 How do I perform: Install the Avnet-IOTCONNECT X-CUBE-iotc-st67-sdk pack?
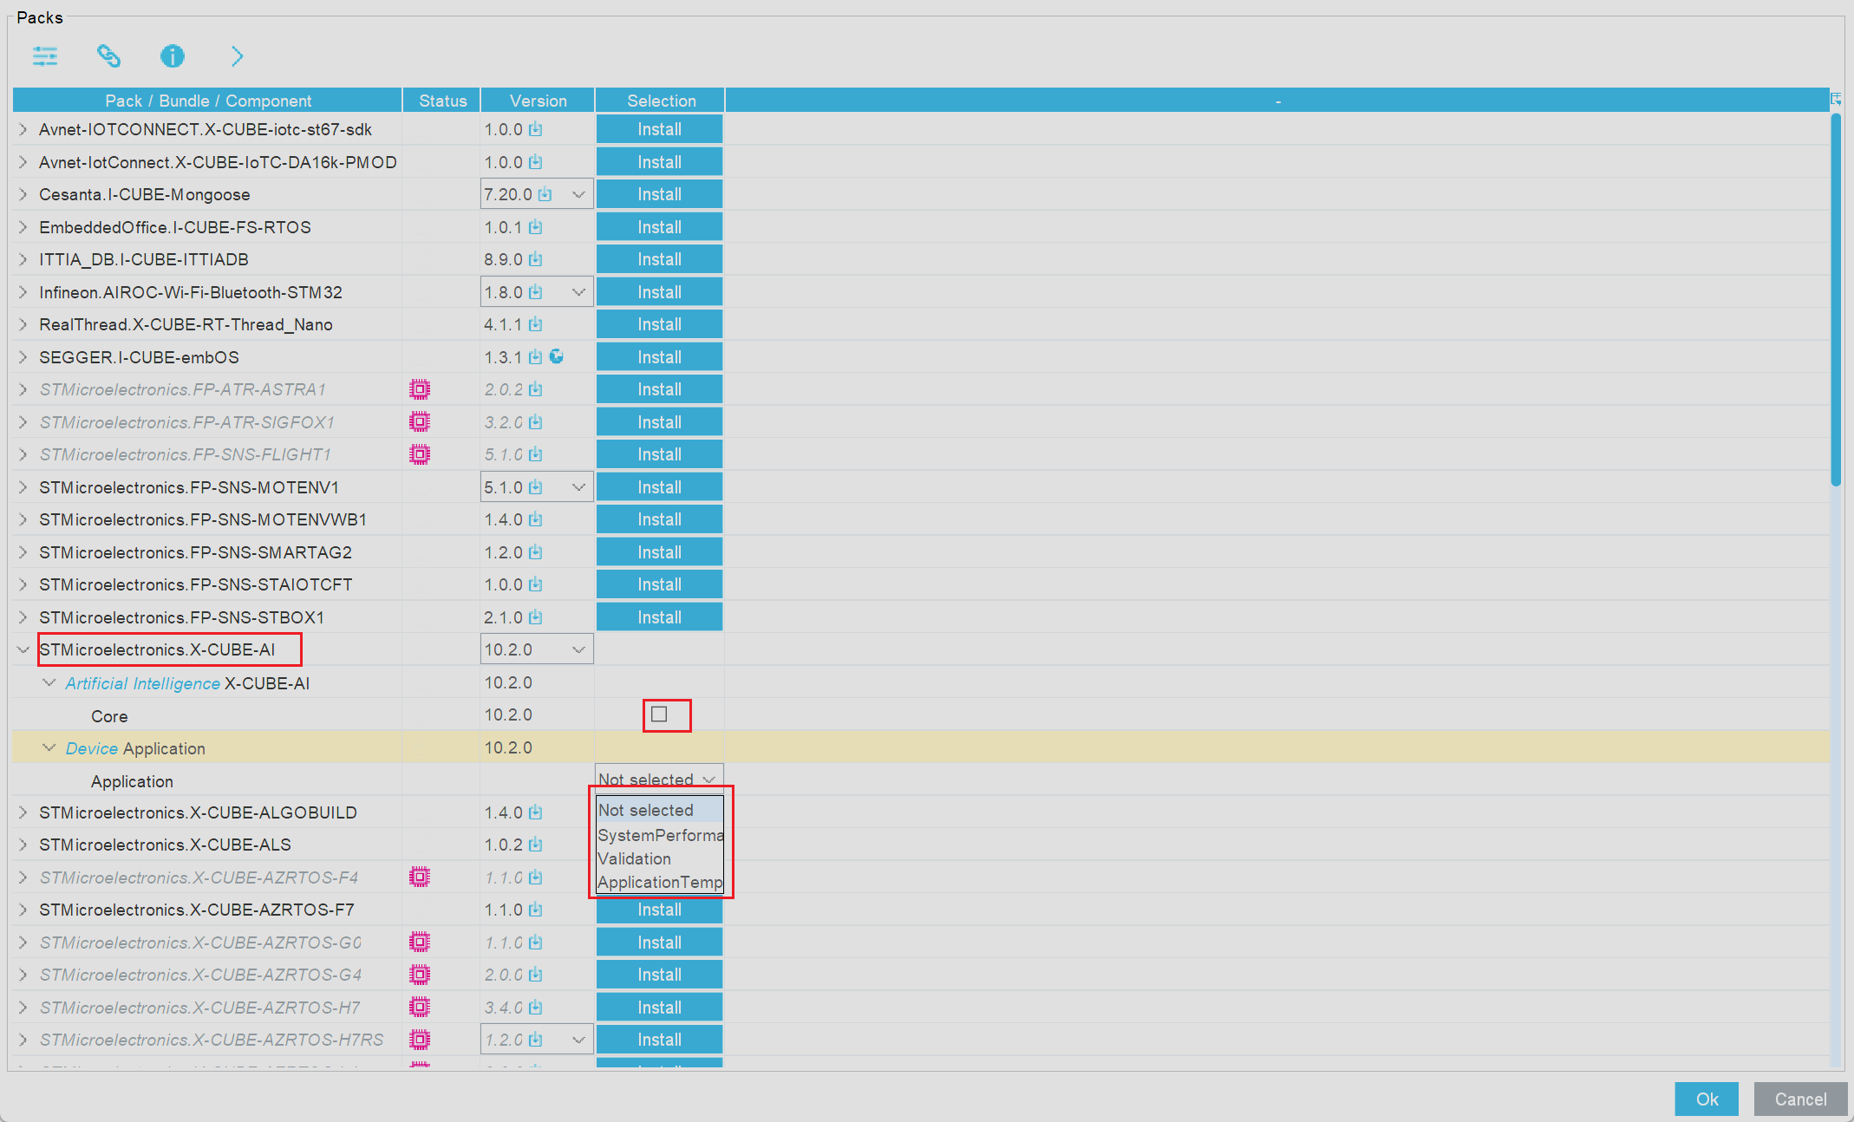tap(659, 129)
